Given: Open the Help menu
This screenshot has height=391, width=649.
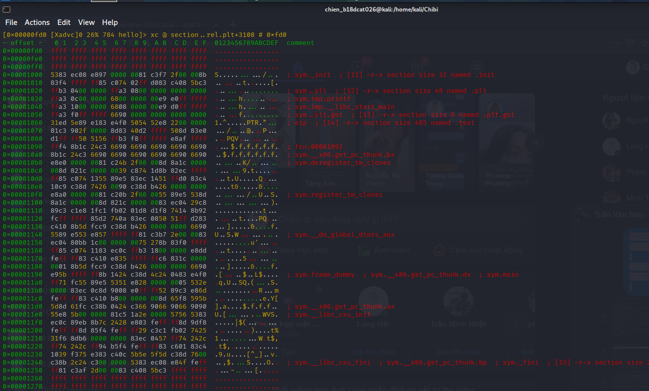Looking at the screenshot, I should (x=110, y=22).
